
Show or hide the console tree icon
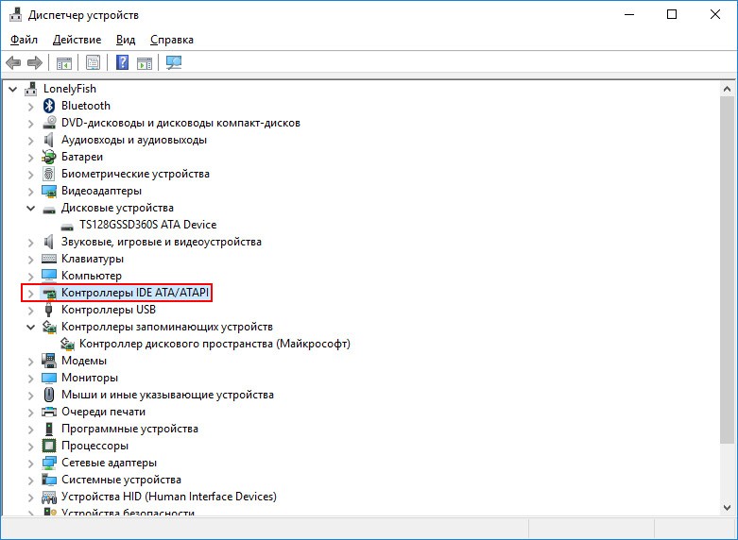click(x=64, y=62)
